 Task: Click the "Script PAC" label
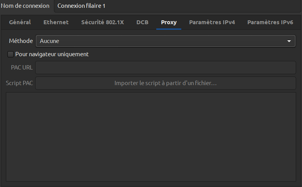coord(19,83)
